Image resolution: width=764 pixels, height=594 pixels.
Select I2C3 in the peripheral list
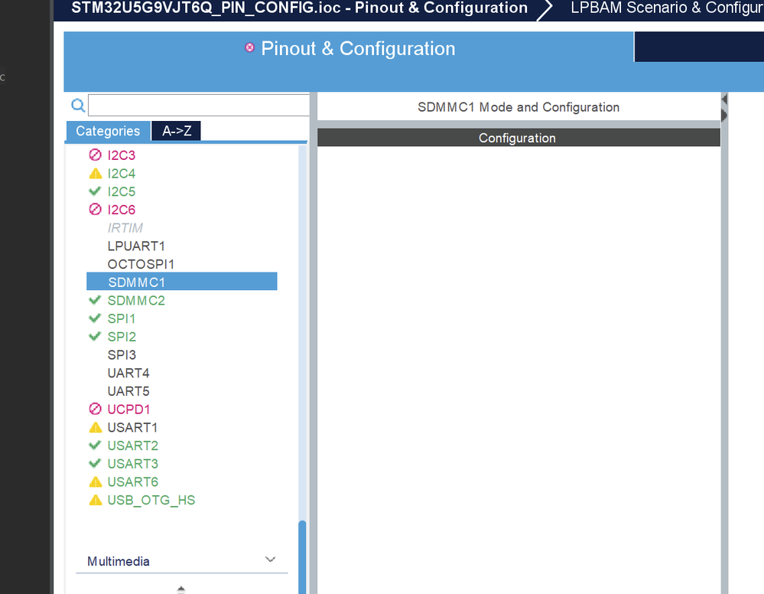coord(122,155)
